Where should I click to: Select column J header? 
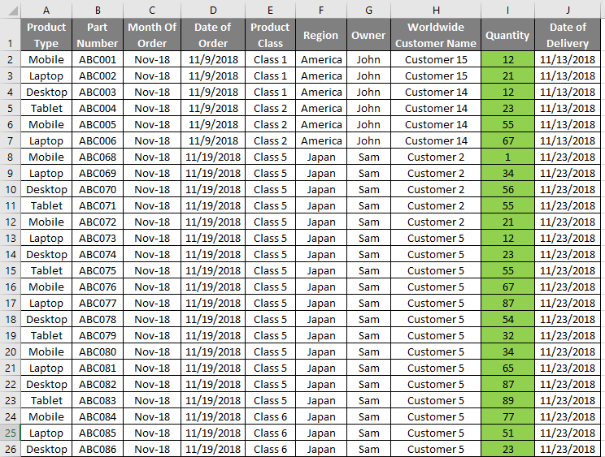568,11
